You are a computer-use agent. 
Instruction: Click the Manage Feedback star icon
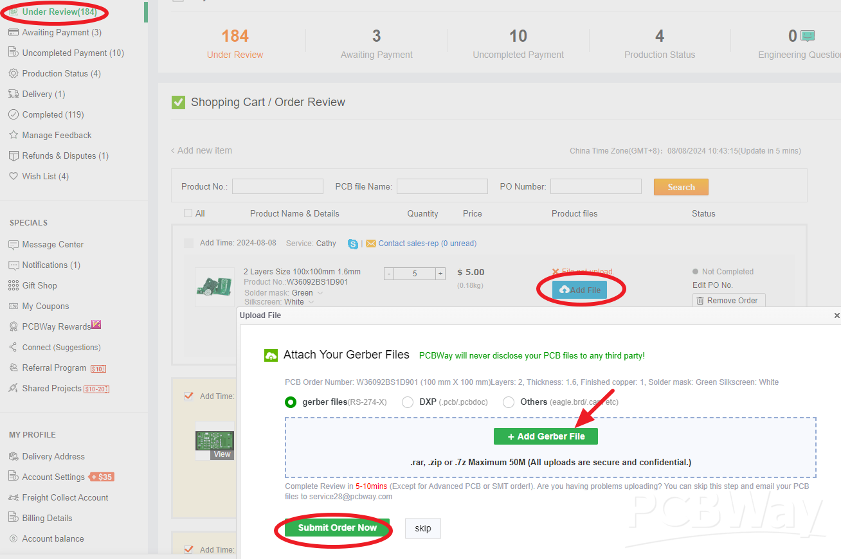14,135
